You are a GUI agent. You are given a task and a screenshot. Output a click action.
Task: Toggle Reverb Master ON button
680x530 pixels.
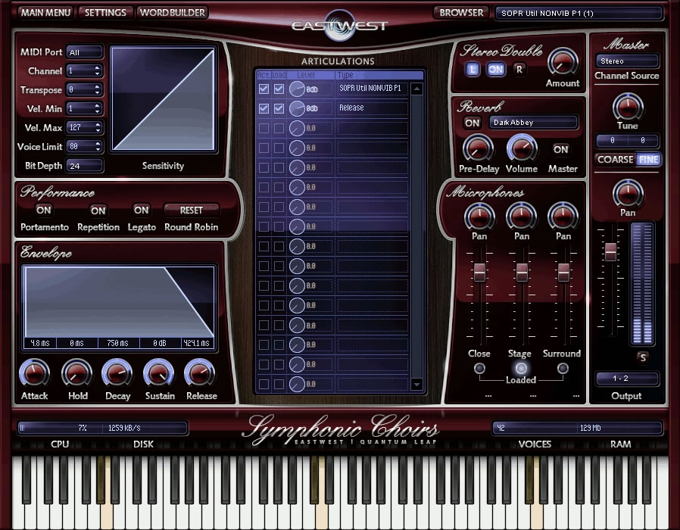click(x=560, y=150)
